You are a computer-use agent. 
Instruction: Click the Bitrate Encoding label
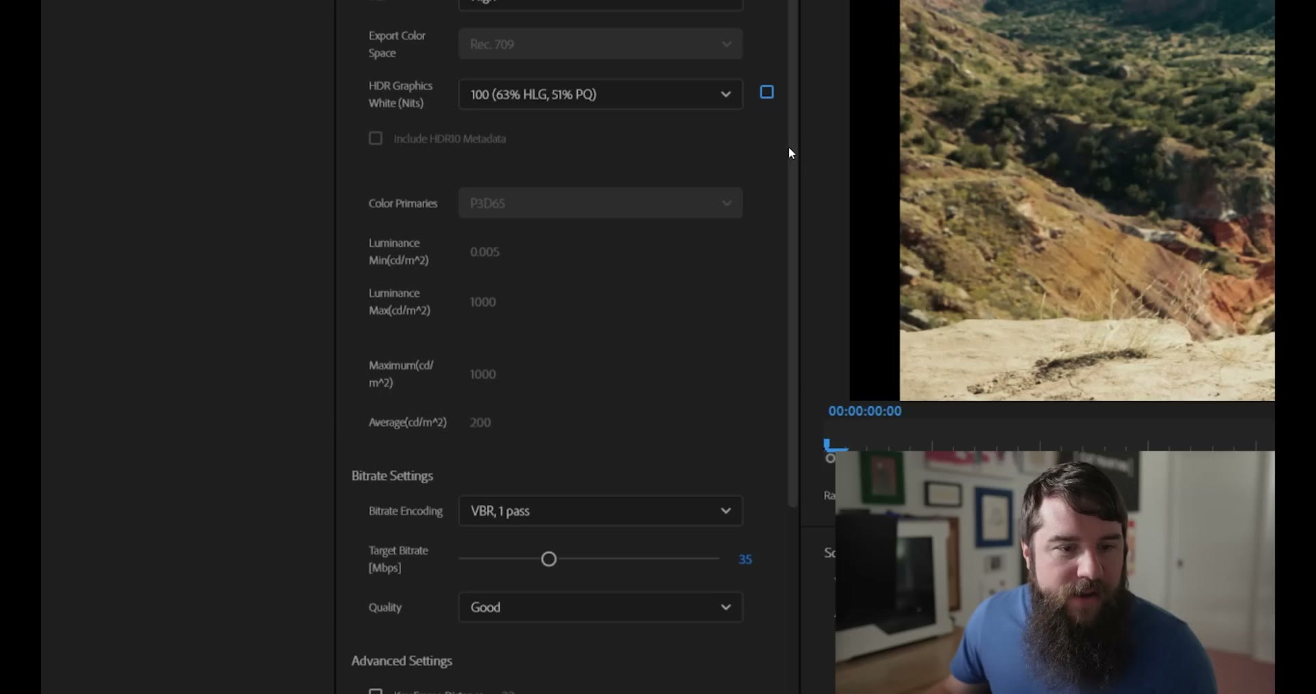[406, 511]
